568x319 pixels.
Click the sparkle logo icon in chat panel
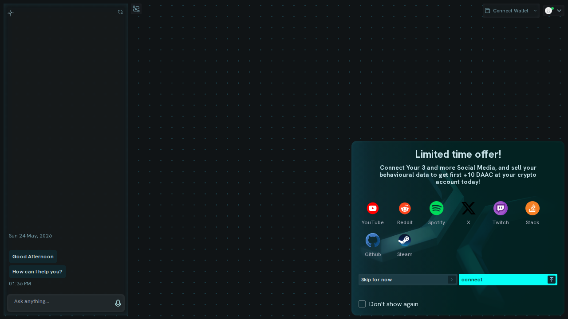point(11,13)
